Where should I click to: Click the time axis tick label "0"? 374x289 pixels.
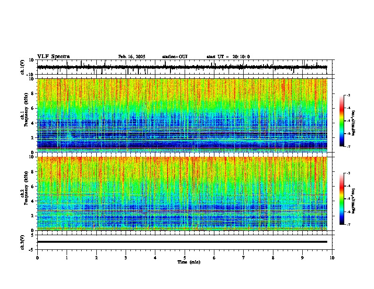click(37, 258)
